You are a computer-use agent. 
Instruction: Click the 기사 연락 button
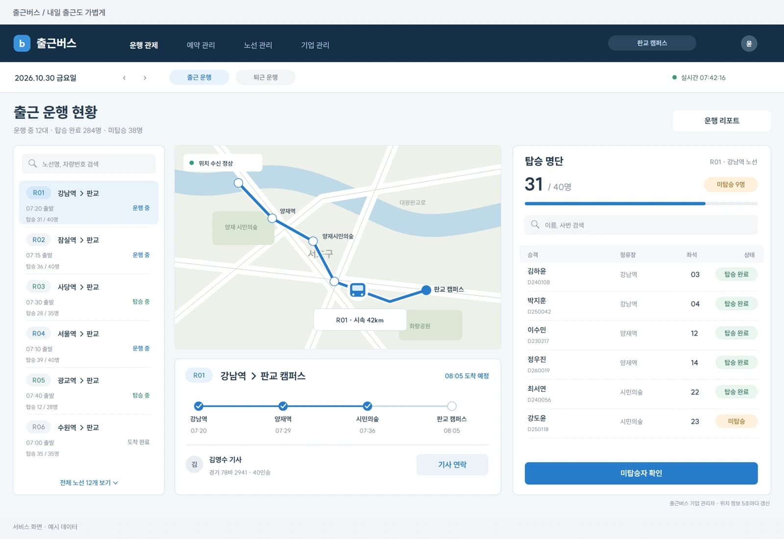(x=452, y=465)
